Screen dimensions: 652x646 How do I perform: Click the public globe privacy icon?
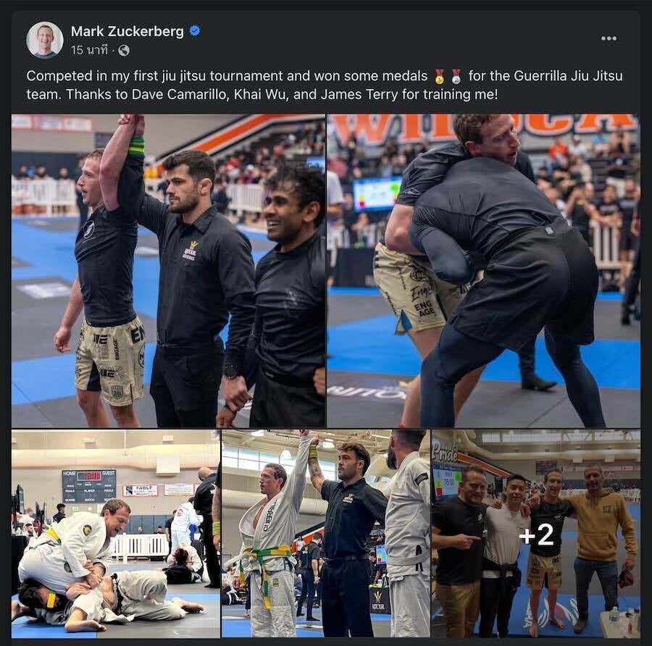pyautogui.click(x=124, y=50)
